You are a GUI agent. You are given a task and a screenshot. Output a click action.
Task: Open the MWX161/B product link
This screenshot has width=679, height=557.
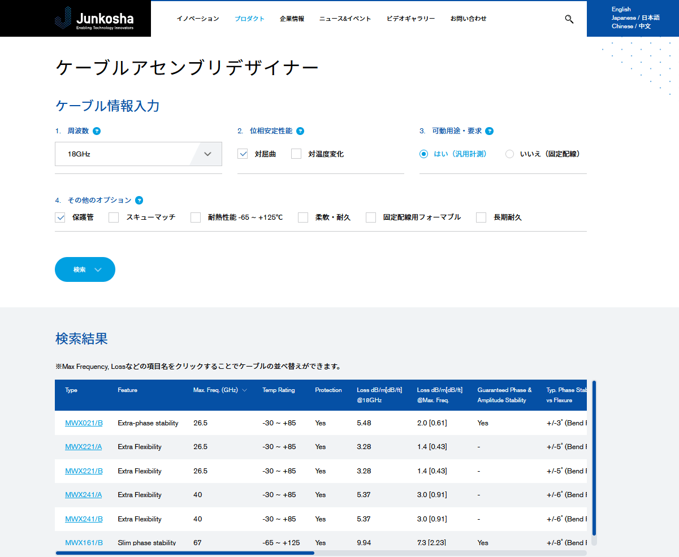click(x=83, y=542)
